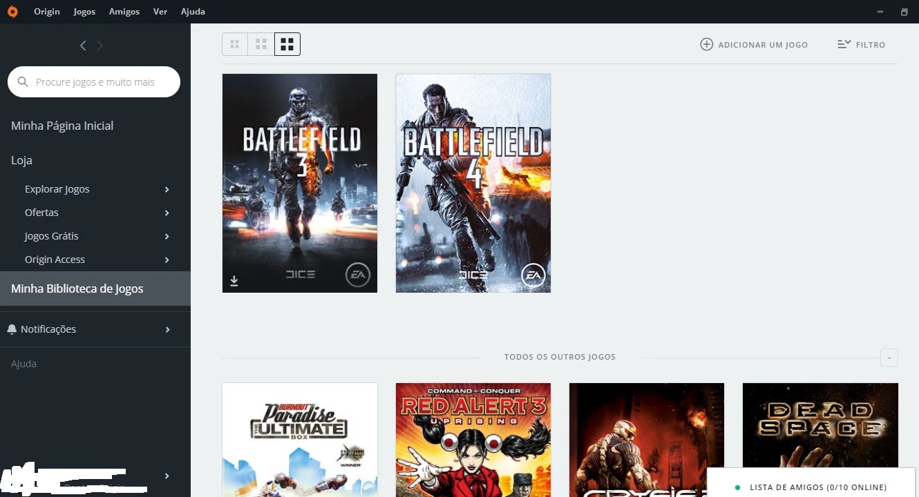This screenshot has width=919, height=497.
Task: Click the search magnifier icon
Action: click(23, 82)
